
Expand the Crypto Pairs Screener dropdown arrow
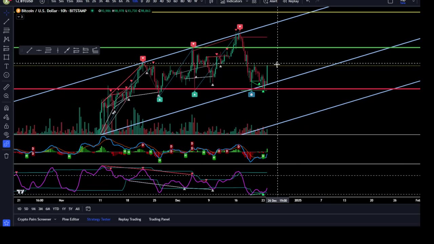tap(55, 219)
